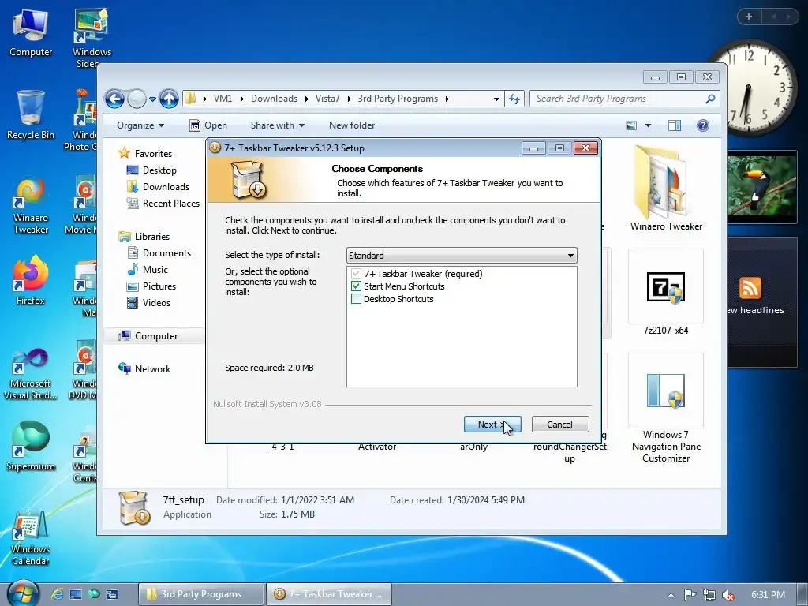Open the address bar history dropdown
Screen dimensions: 808x606
pyautogui.click(x=496, y=99)
